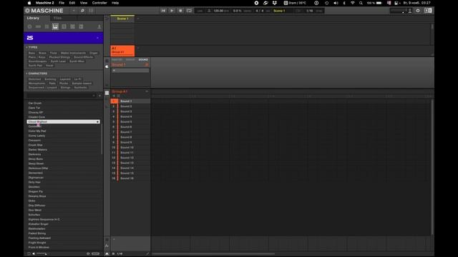The height and width of the screenshot is (257, 458).
Task: Open the 1/16 step grid dropdown in pattern editor
Action: 120,254
